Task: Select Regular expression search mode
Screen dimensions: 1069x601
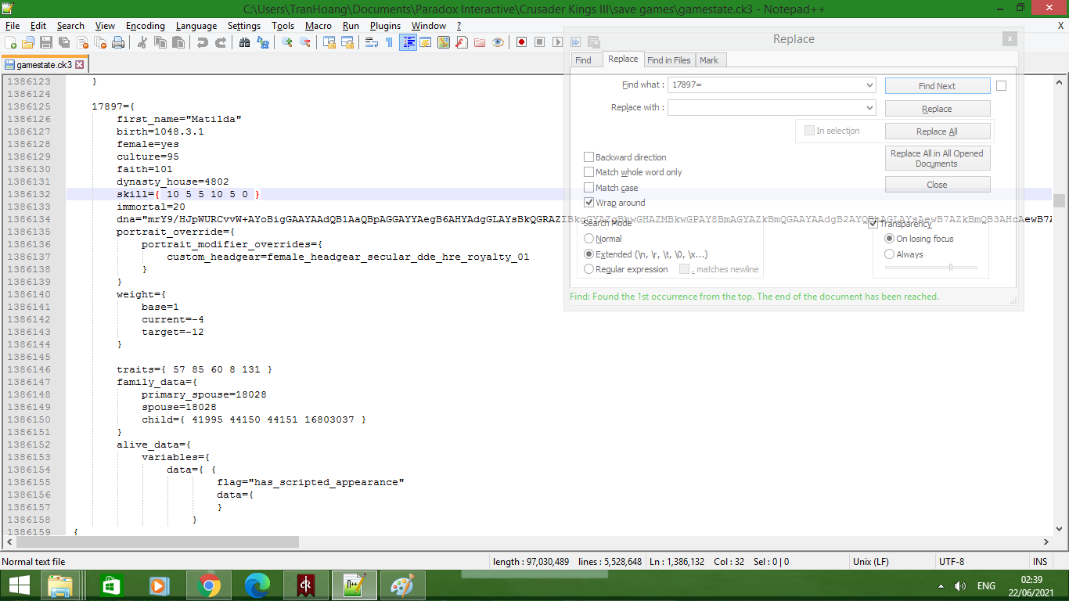Action: pos(589,269)
